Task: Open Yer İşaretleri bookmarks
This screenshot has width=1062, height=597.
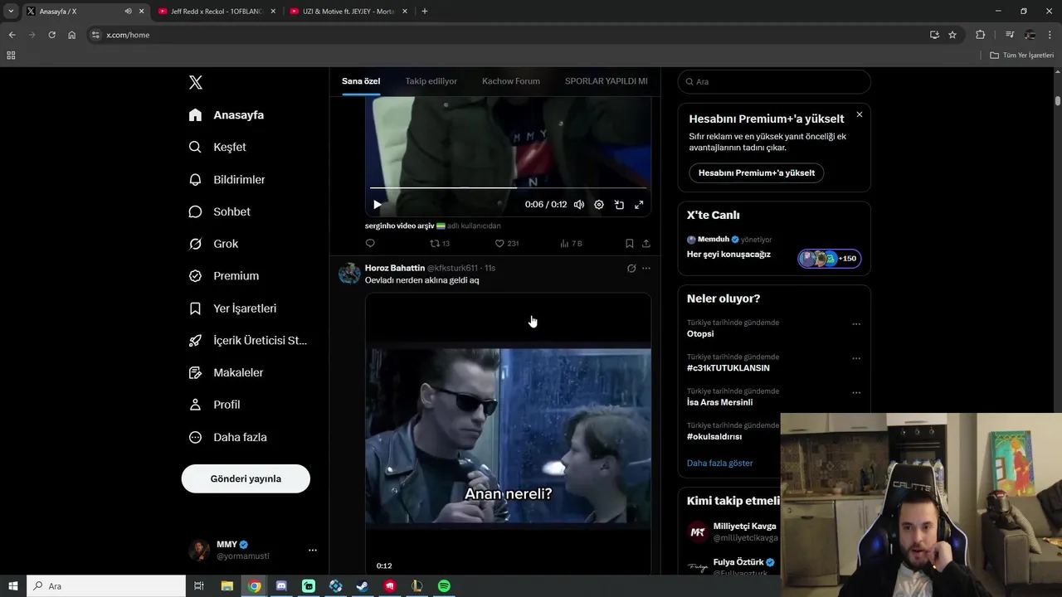Action: click(x=233, y=308)
